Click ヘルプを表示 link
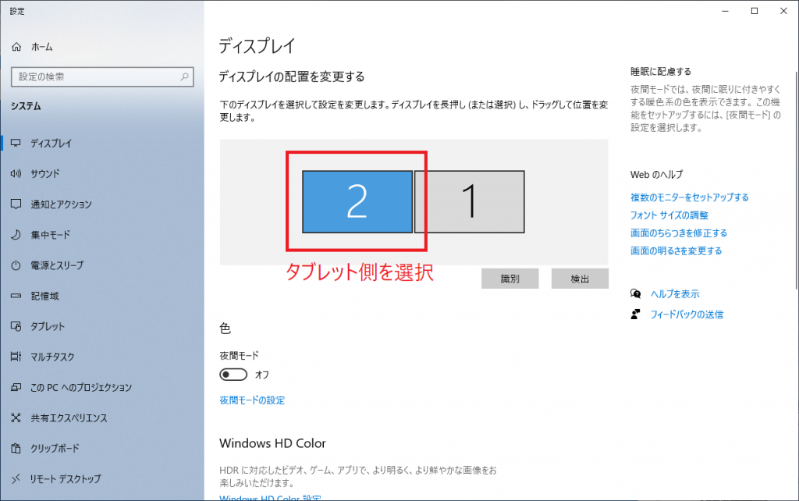 [x=675, y=294]
